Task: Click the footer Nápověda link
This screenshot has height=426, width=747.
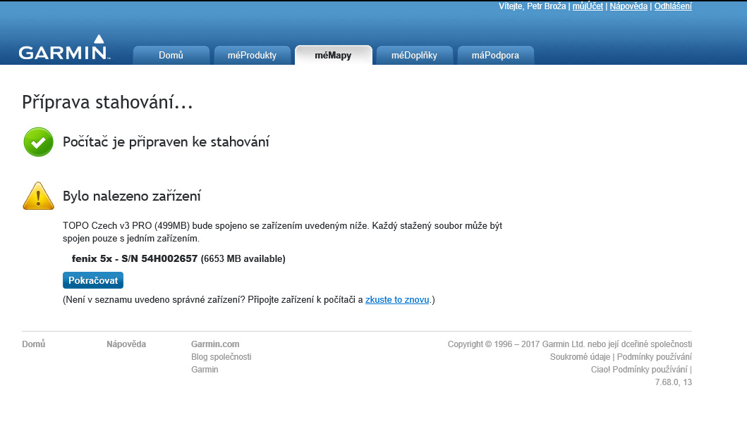Action: [126, 344]
